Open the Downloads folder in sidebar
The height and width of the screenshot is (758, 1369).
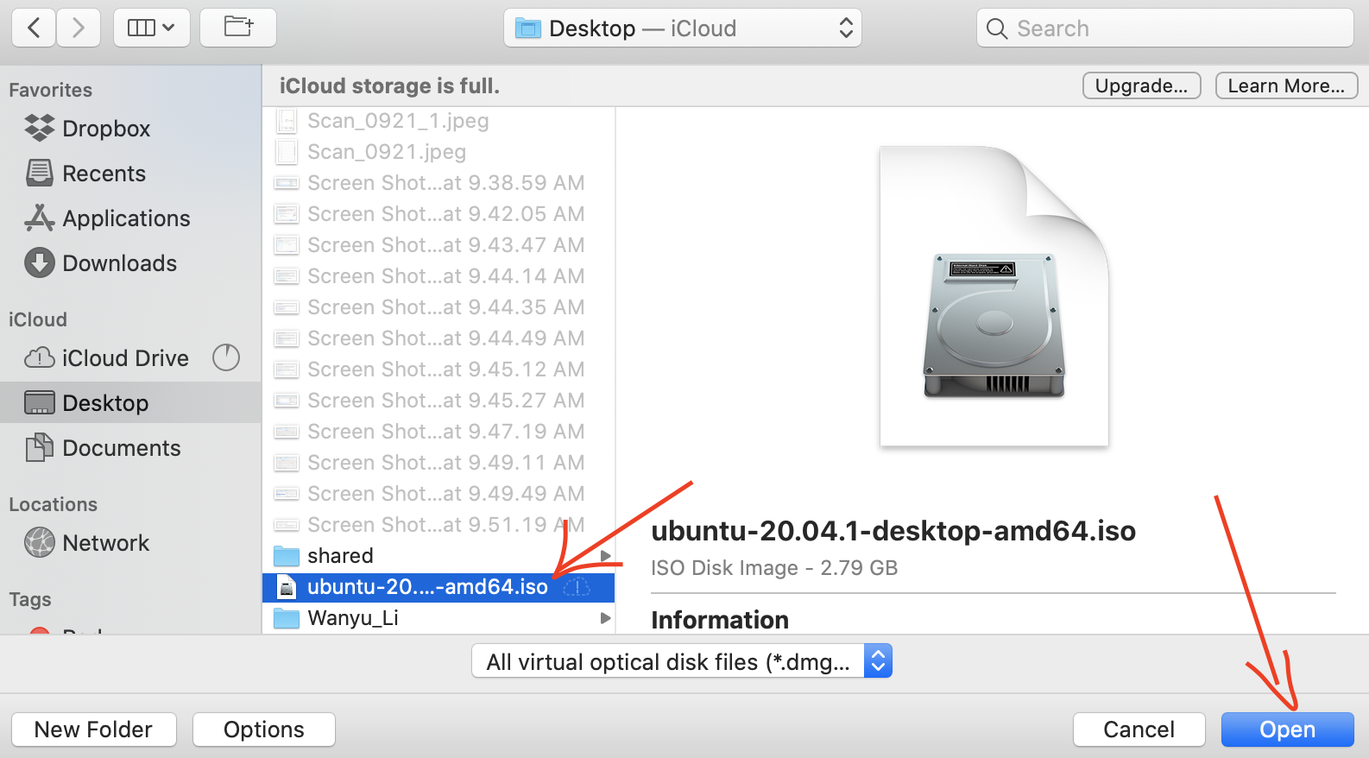(118, 263)
